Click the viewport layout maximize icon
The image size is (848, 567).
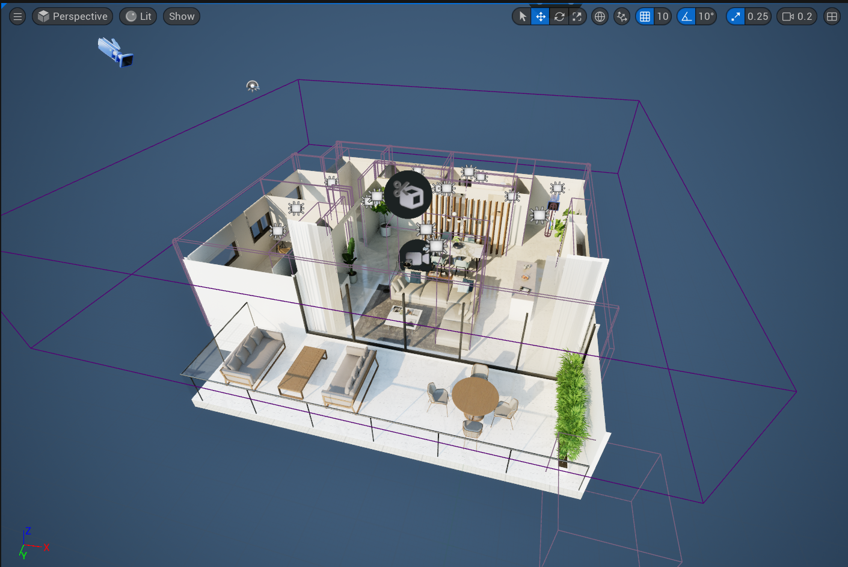click(832, 16)
